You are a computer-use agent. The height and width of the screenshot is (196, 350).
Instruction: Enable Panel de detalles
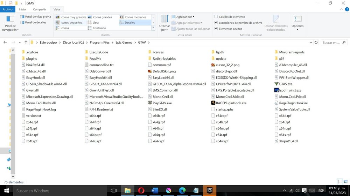[x=33, y=22]
